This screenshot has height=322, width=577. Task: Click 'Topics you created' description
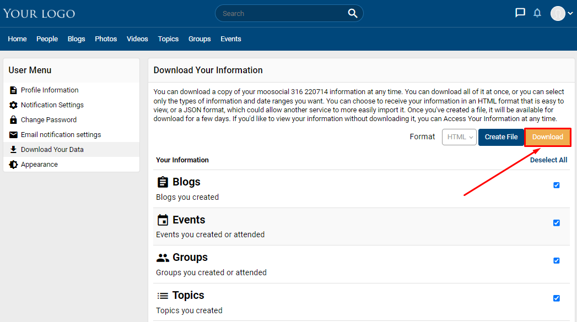click(x=189, y=310)
